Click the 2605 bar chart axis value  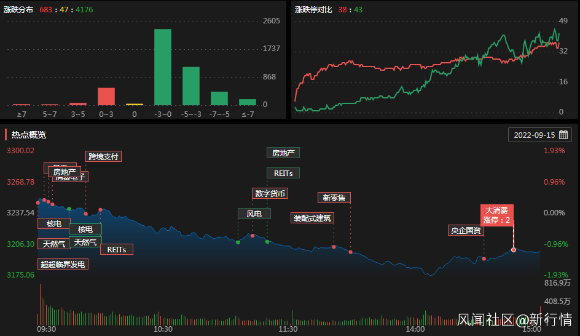point(272,21)
